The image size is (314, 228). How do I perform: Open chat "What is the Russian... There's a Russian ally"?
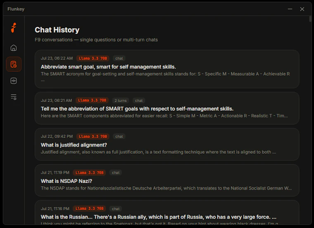point(167,212)
